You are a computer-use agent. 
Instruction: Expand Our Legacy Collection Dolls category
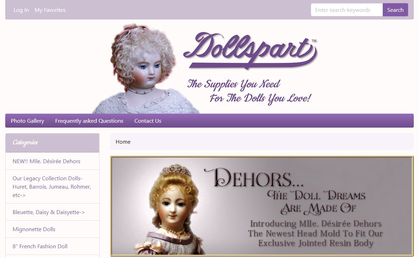52,187
